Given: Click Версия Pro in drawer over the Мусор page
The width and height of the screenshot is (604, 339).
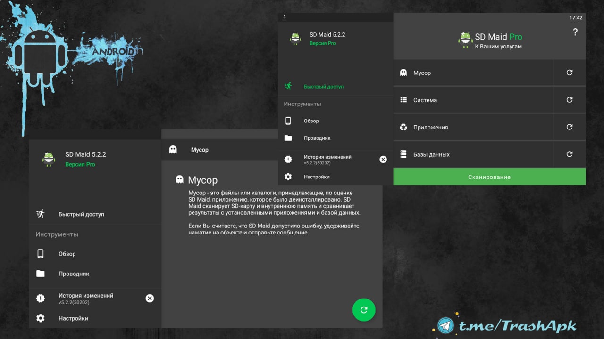Looking at the screenshot, I should (80, 164).
